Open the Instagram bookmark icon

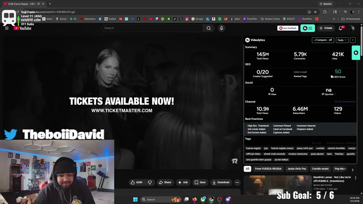[x=187, y=19]
